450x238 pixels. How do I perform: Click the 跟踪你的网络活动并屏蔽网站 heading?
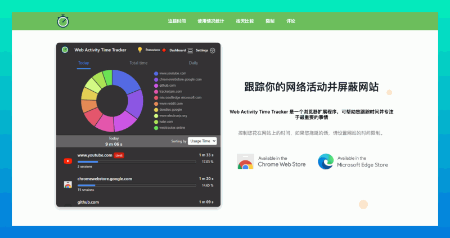tap(312, 87)
